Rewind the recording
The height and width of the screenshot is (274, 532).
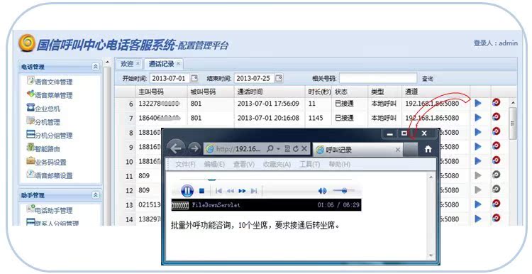(231, 191)
